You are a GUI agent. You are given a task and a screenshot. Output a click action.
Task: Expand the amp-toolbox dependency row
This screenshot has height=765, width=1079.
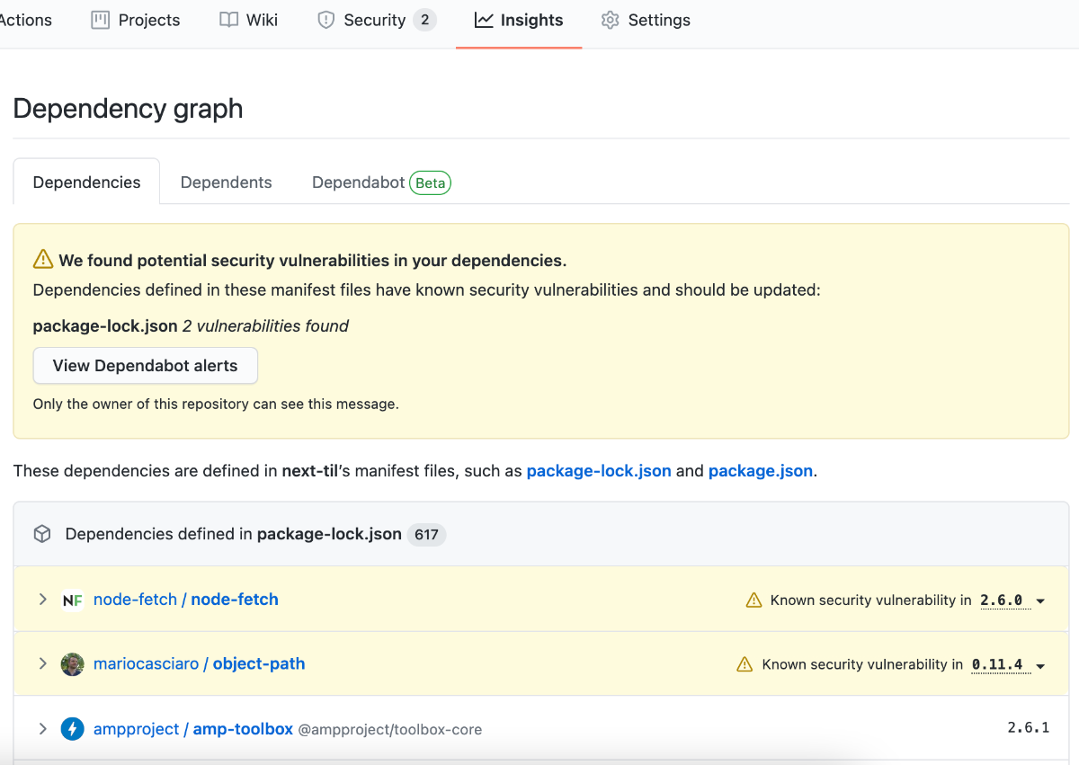pyautogui.click(x=42, y=729)
